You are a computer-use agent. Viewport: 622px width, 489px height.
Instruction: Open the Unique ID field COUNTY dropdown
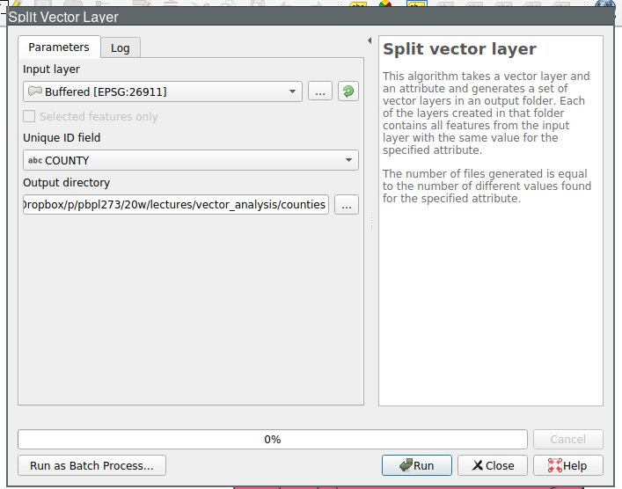tap(348, 161)
